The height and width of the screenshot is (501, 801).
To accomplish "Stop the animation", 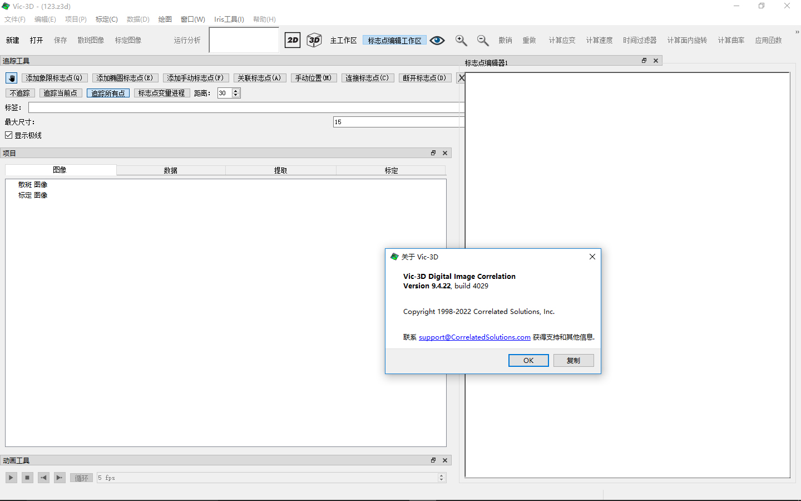I will 27,478.
